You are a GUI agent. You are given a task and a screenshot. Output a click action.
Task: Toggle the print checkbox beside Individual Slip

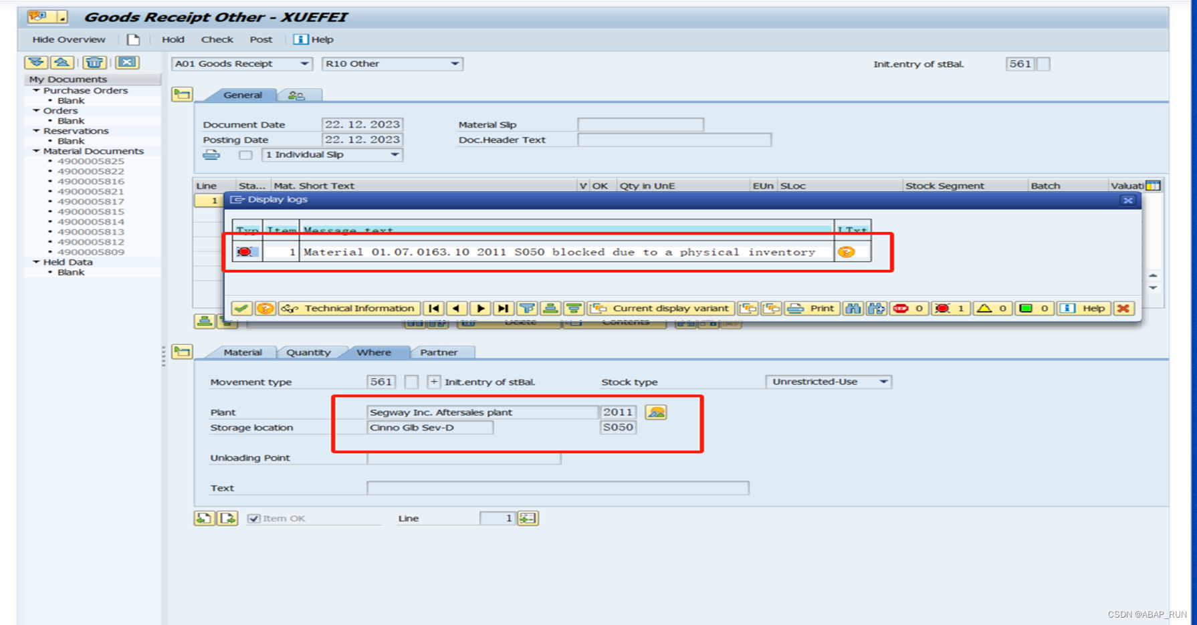(245, 154)
